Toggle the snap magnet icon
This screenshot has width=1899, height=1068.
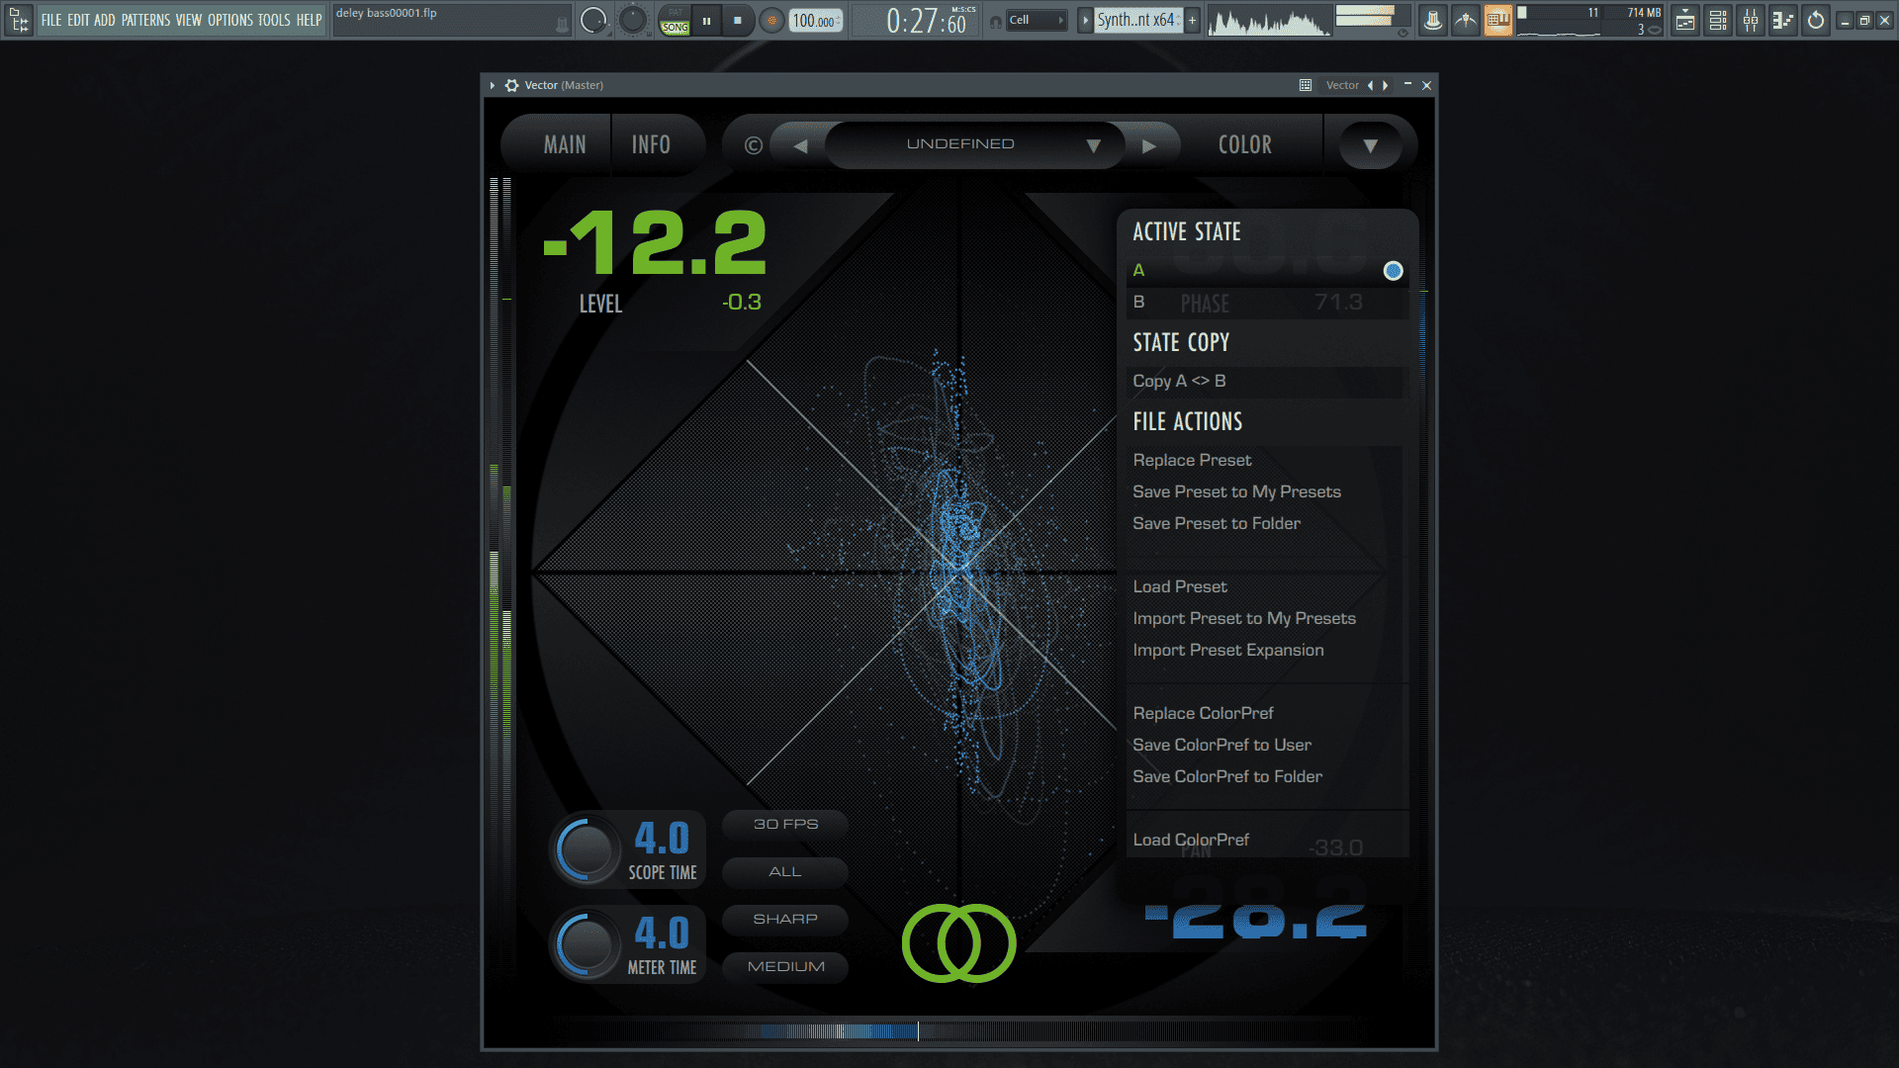click(996, 21)
